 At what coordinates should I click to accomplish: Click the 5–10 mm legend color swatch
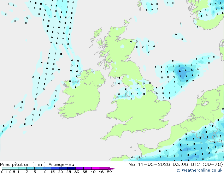tap(39, 168)
